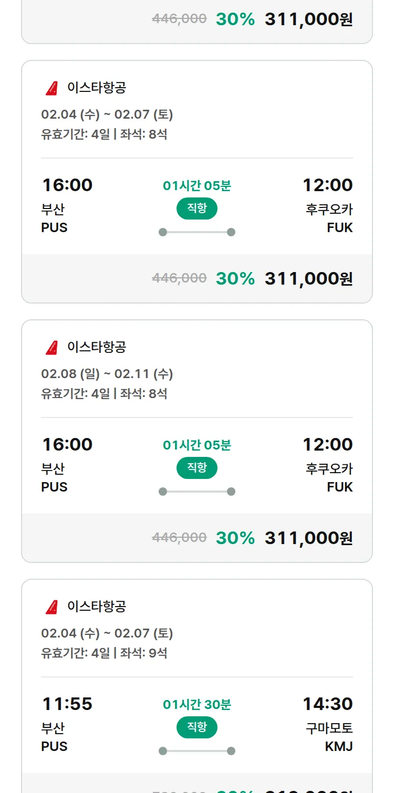Click 후쿠오카 FUK on the 02.08 flight card

(329, 477)
